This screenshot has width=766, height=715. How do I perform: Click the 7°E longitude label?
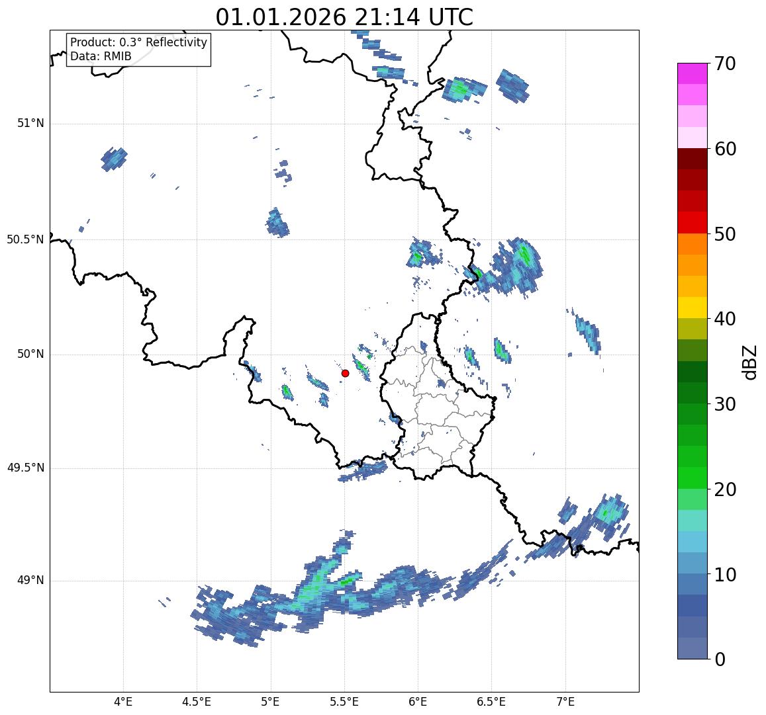[565, 702]
